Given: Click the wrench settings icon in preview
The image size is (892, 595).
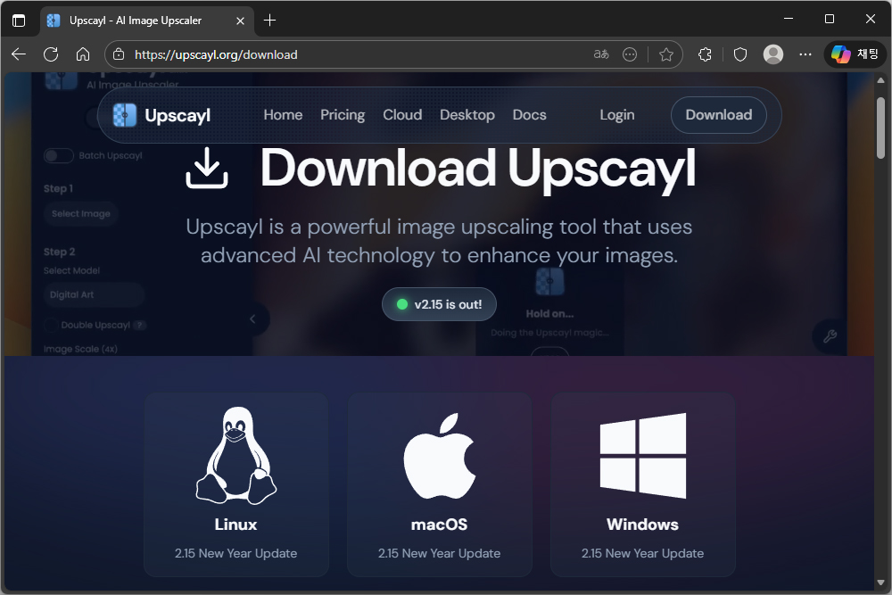Looking at the screenshot, I should click(830, 335).
